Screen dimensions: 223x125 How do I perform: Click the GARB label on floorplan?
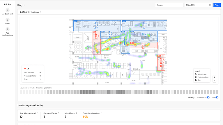(x=77, y=57)
